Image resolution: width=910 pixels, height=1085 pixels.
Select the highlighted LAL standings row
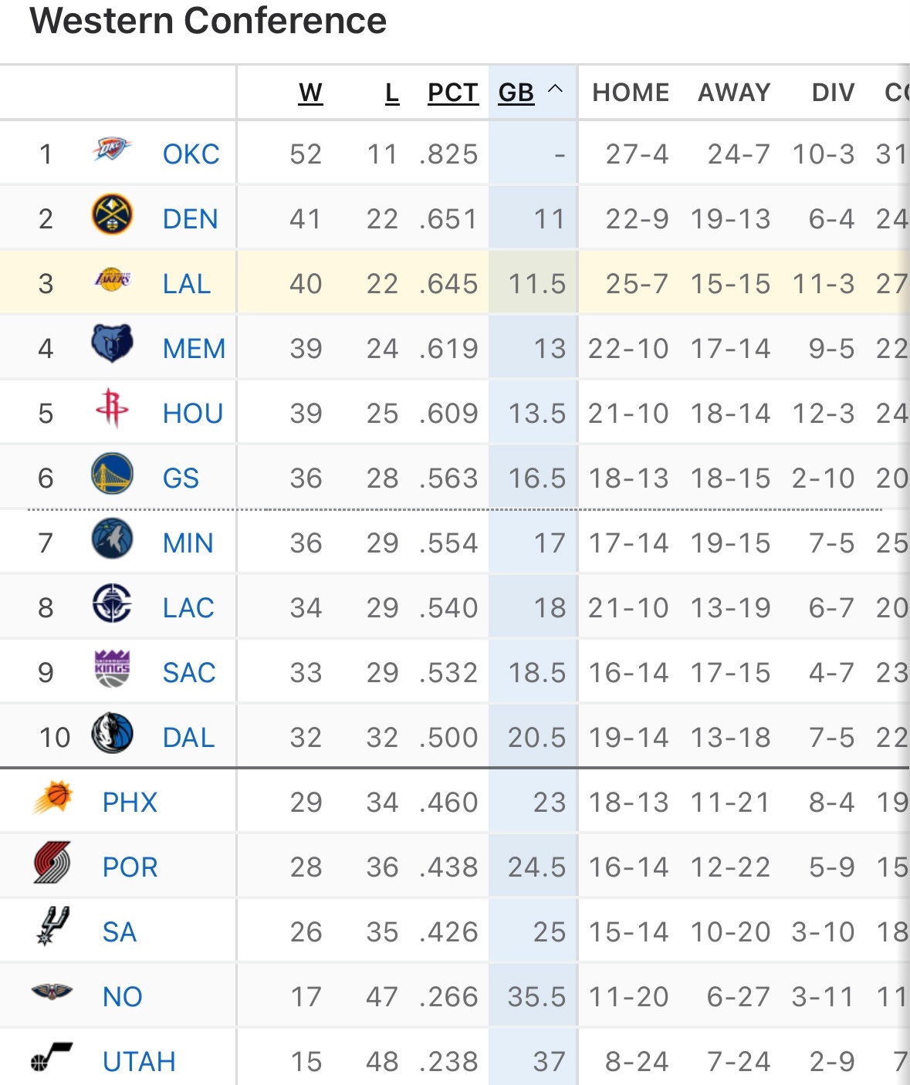tap(455, 282)
